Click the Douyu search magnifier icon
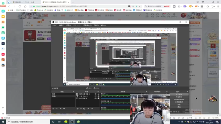Viewport: 221px width, 124px height. (140, 15)
